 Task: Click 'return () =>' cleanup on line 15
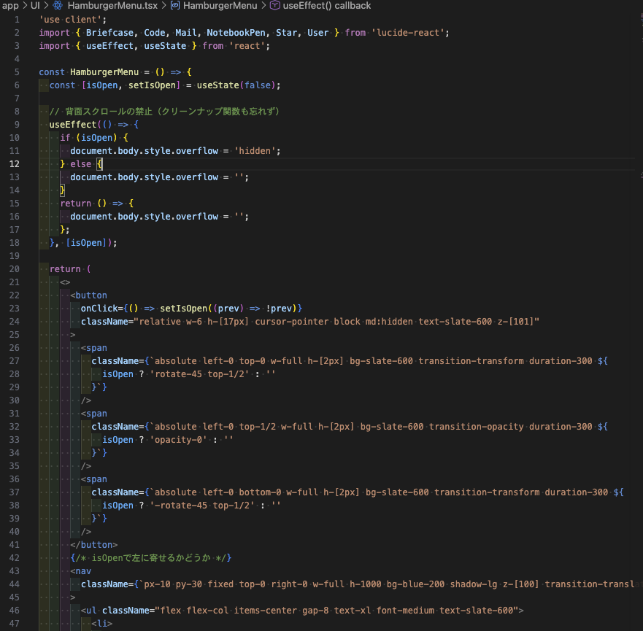[x=91, y=204]
